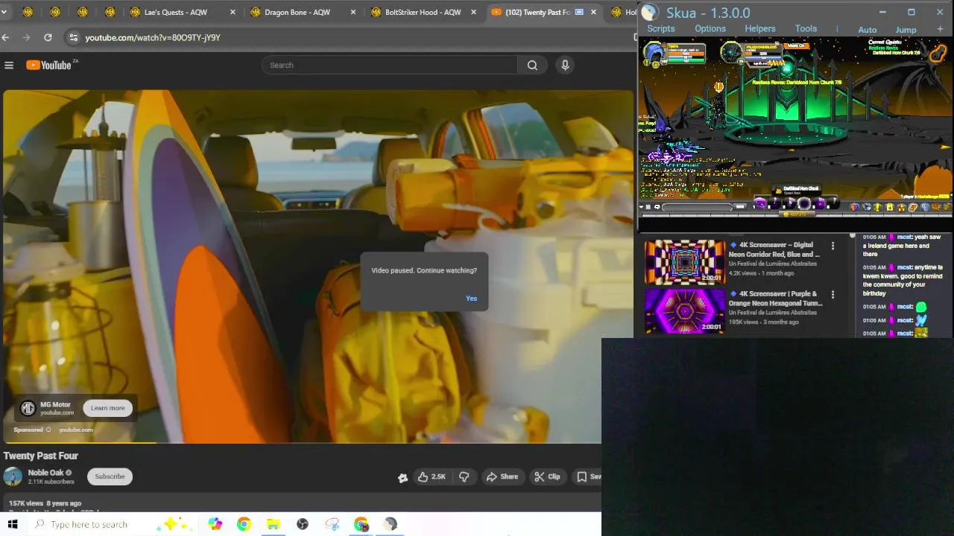Open Snipping Tool from the taskbar
Image resolution: width=954 pixels, height=536 pixels.
(x=332, y=524)
